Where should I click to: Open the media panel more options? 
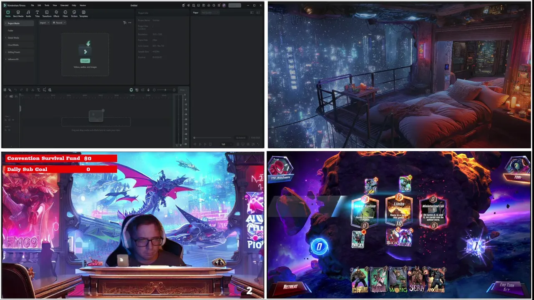tap(130, 22)
